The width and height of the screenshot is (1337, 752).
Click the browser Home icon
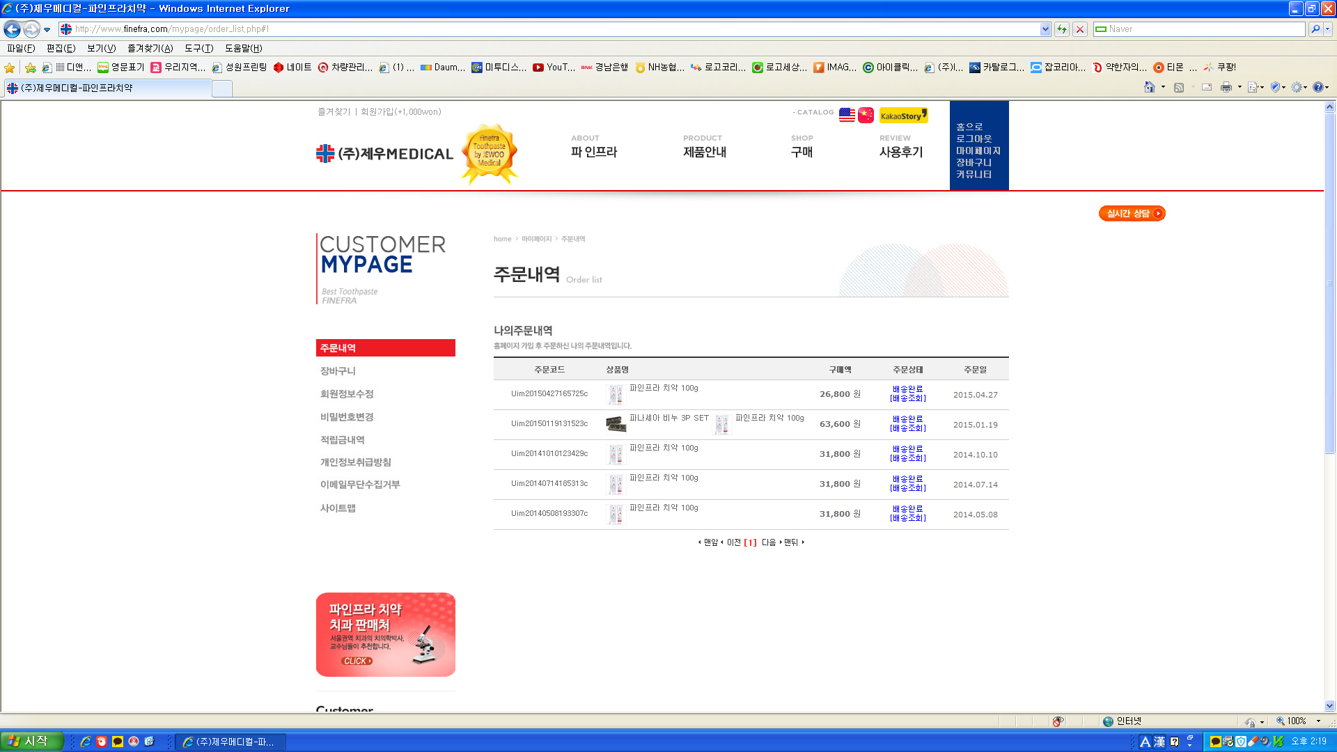point(1150,87)
